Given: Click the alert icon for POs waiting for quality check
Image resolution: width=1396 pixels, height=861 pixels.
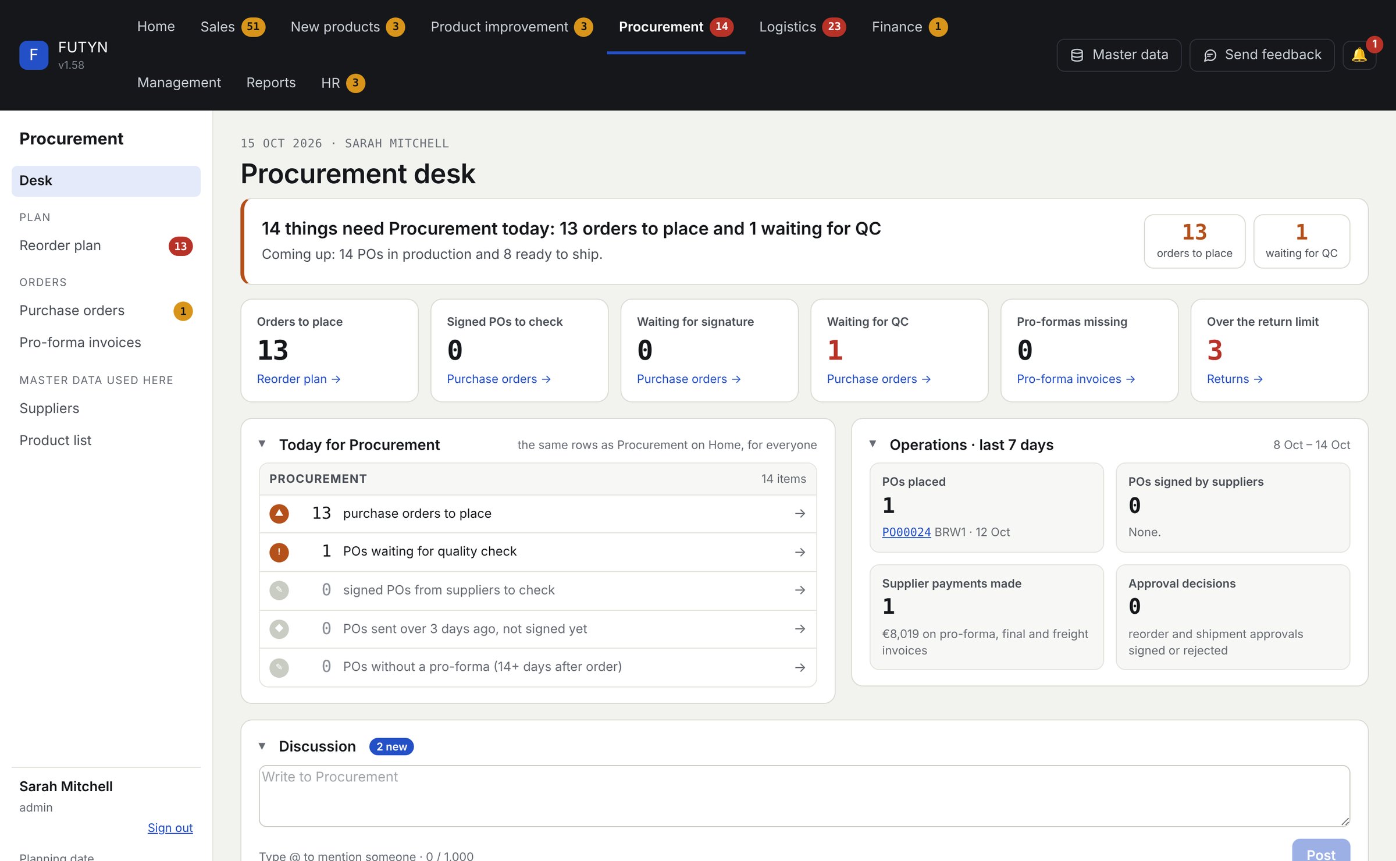Looking at the screenshot, I should pos(279,552).
